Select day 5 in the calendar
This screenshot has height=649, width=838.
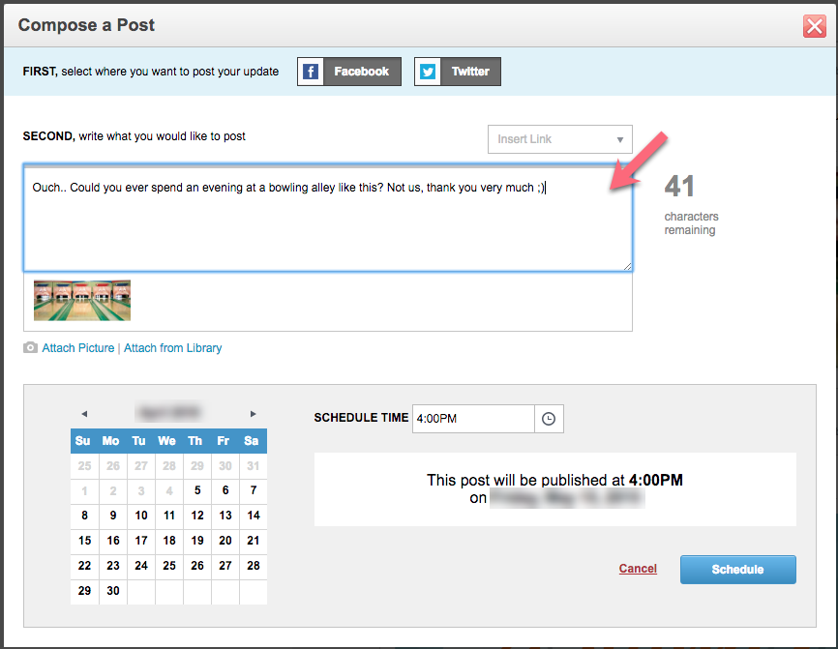coord(197,490)
